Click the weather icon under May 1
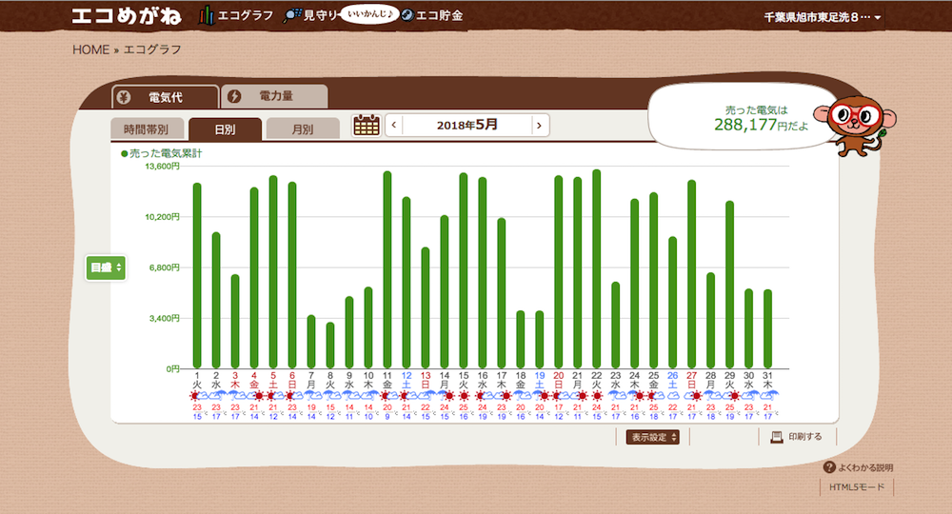 [196, 396]
